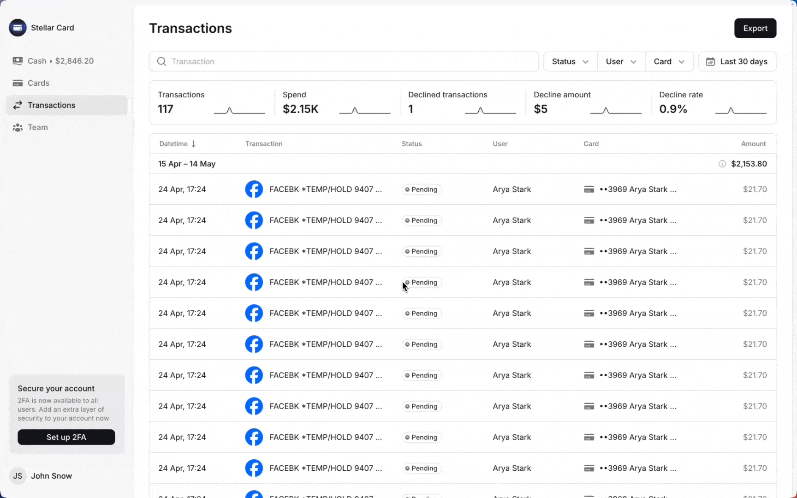Click the 117 transactions value
This screenshot has height=498, width=797.
pyautogui.click(x=166, y=109)
